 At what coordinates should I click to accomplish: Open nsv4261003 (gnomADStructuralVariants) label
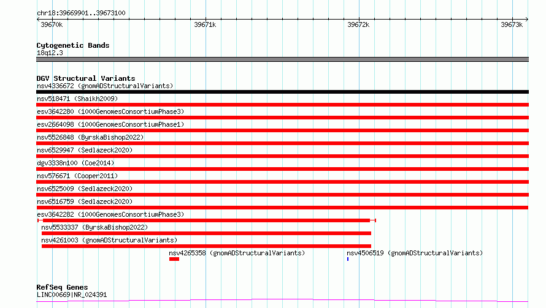click(x=109, y=240)
